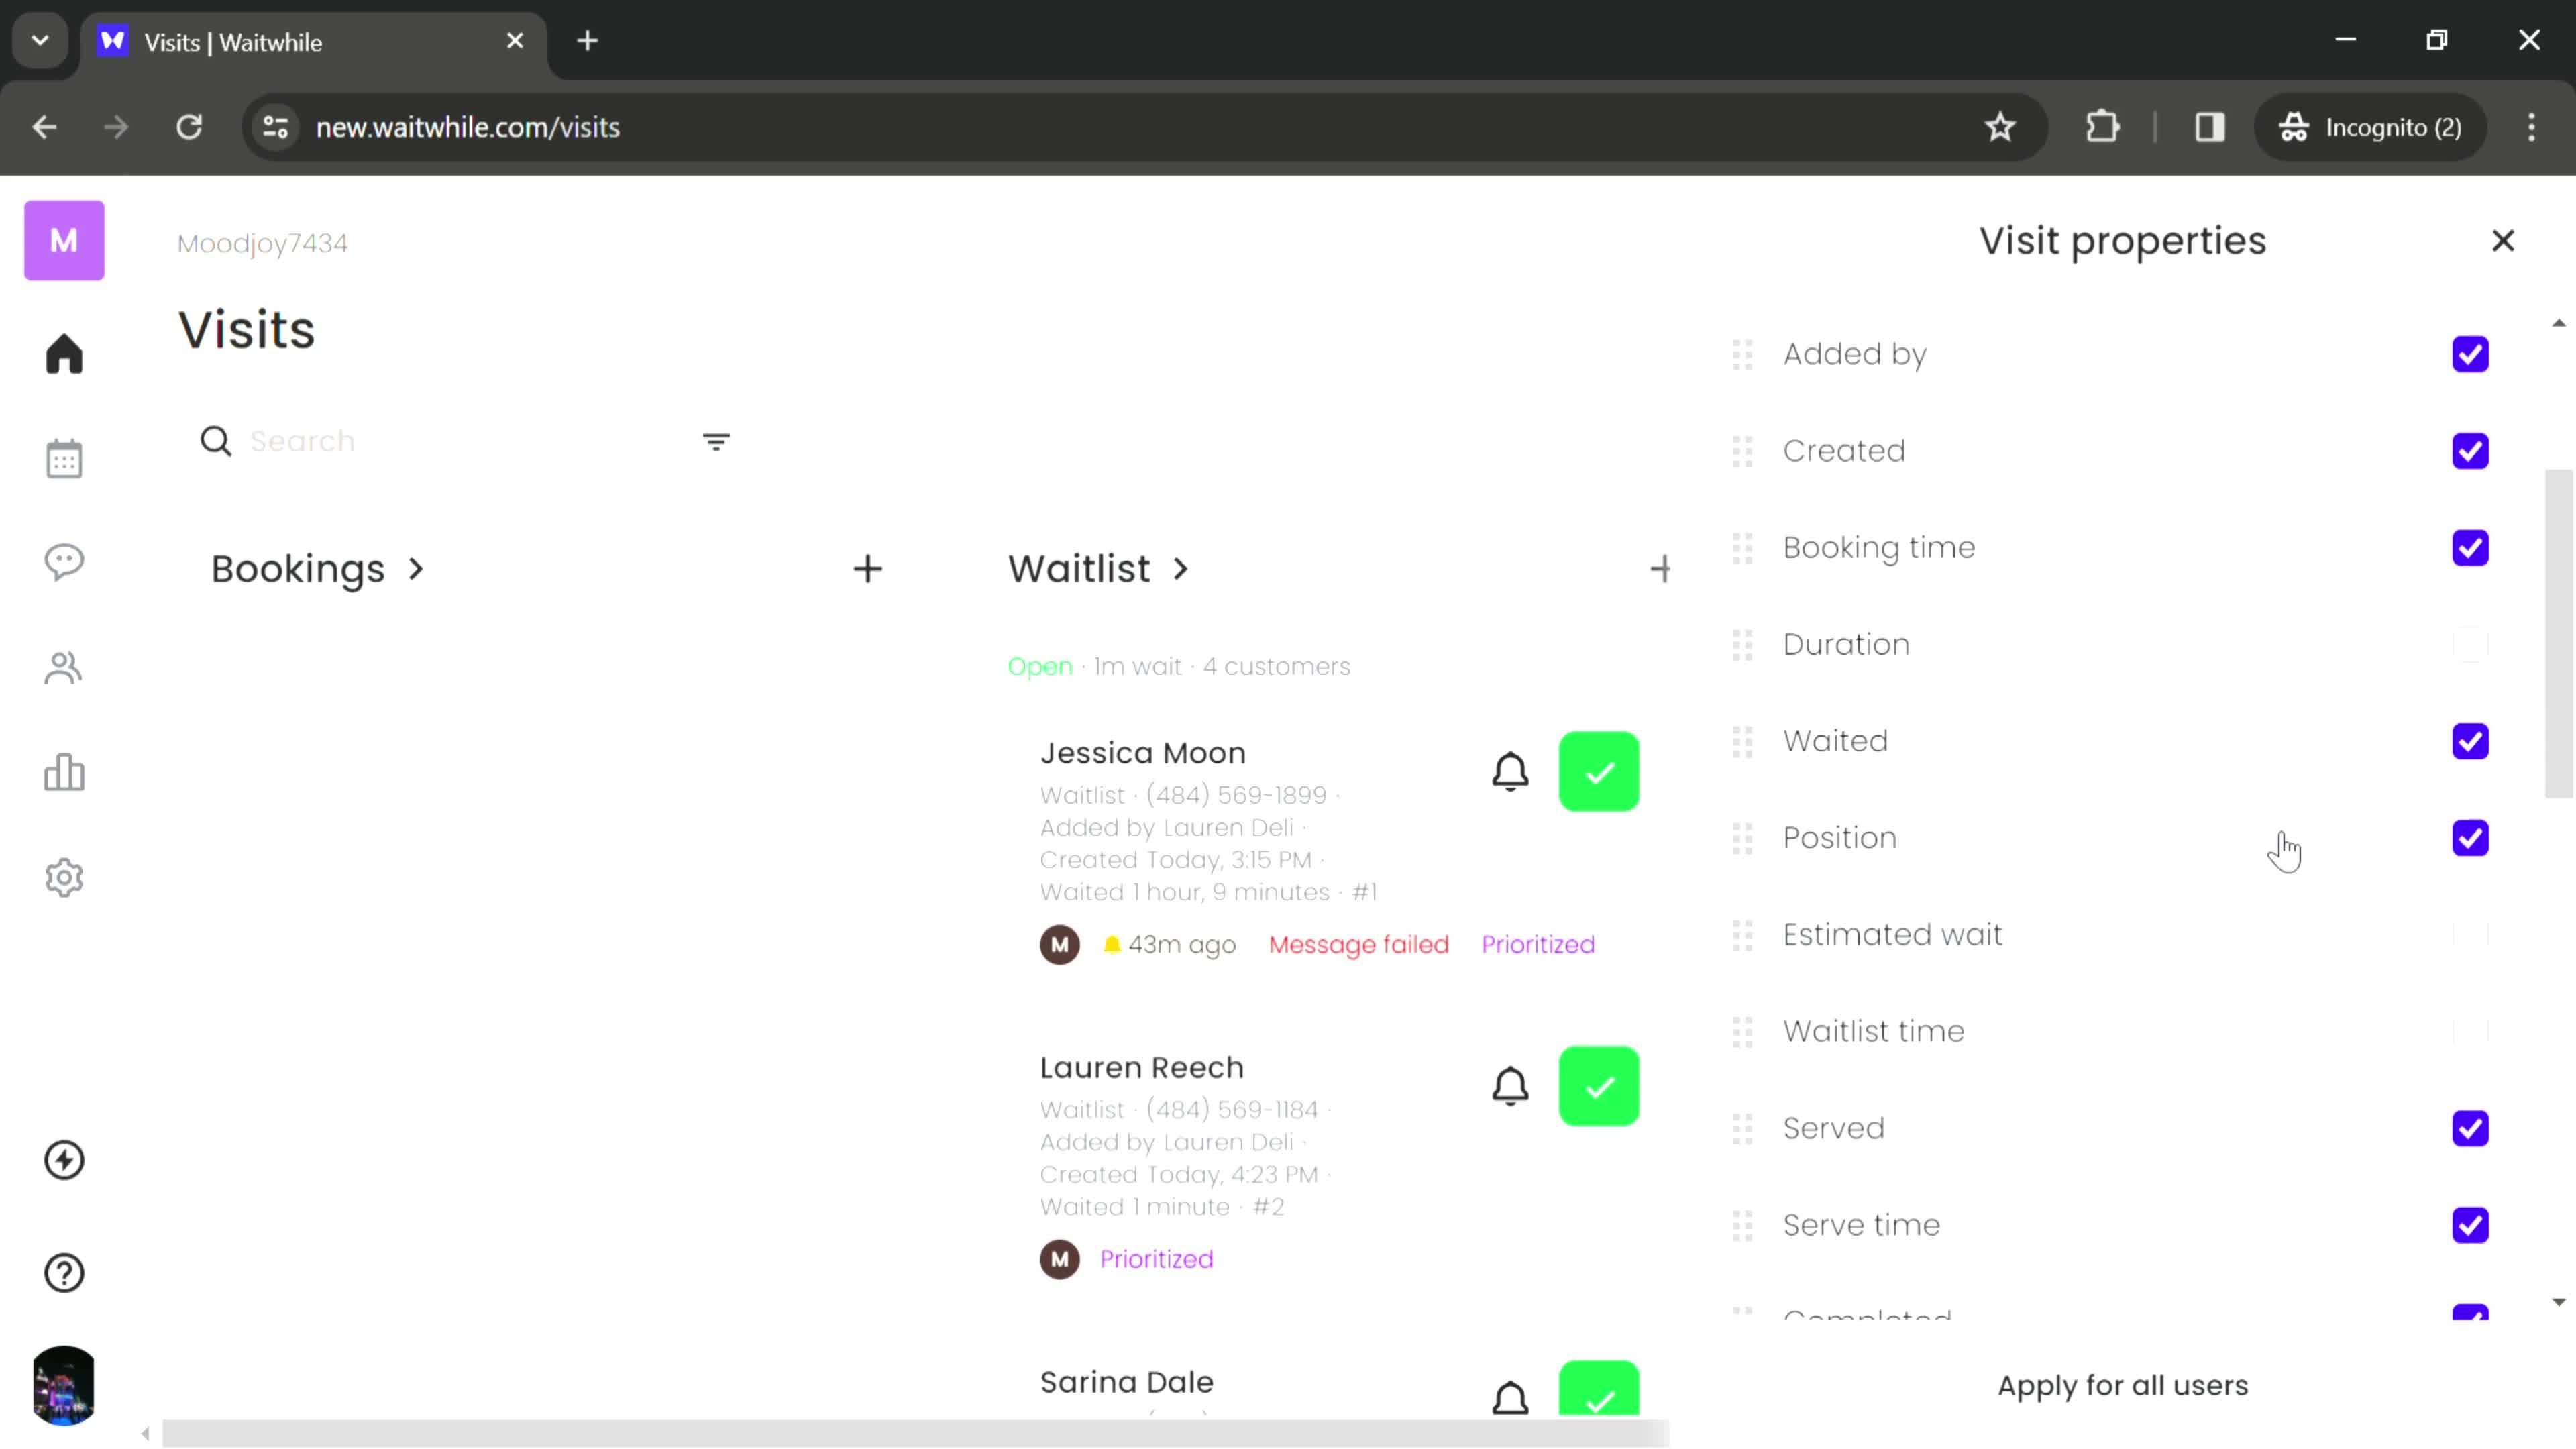The width and height of the screenshot is (2576, 1449).
Task: Expand the Bookings section chevron
Action: click(416, 568)
